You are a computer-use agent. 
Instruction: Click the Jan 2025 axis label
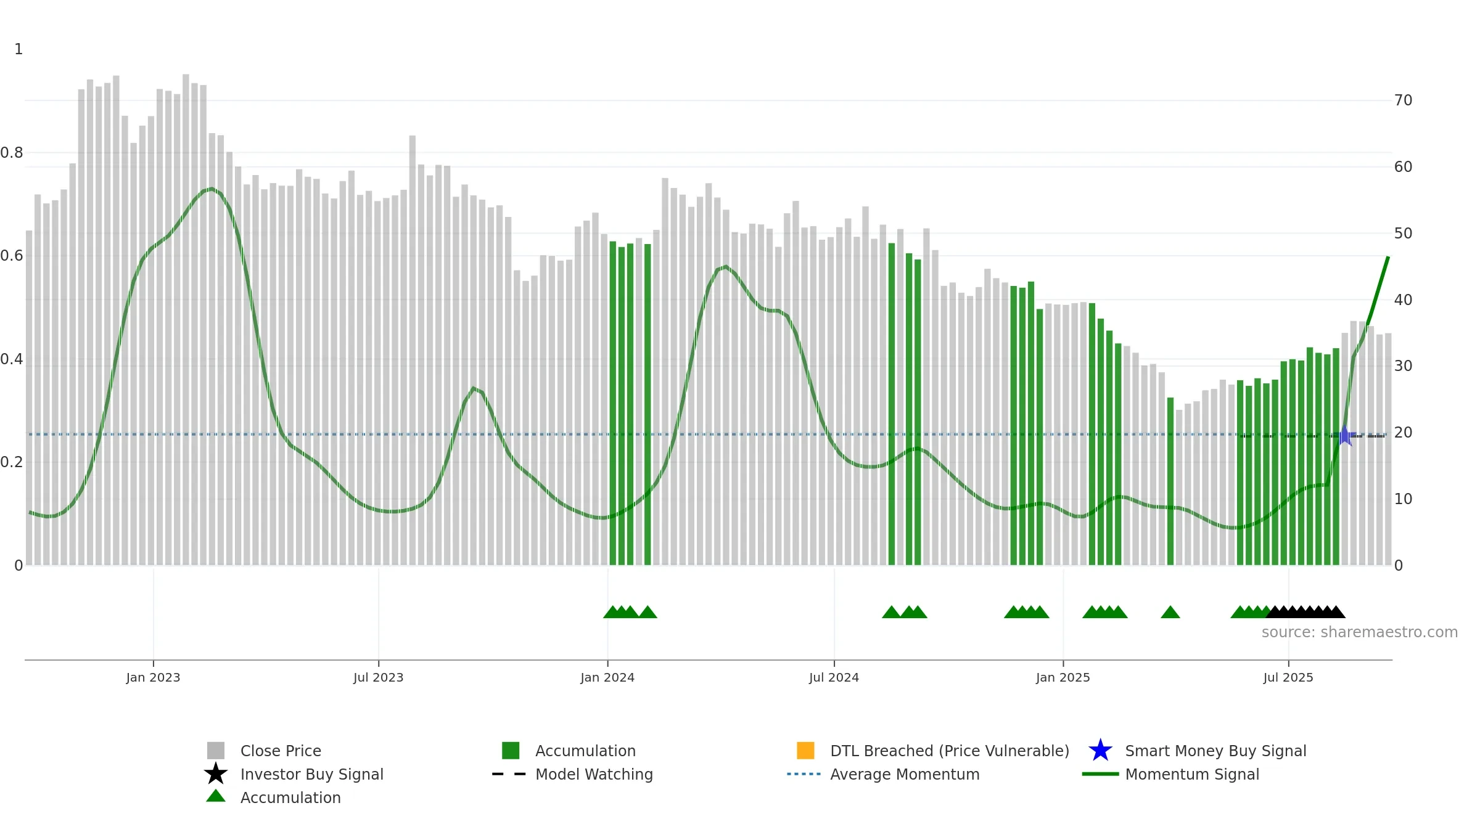pyautogui.click(x=1063, y=677)
